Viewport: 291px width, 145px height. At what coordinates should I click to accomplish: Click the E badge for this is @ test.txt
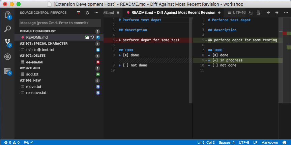(98, 50)
